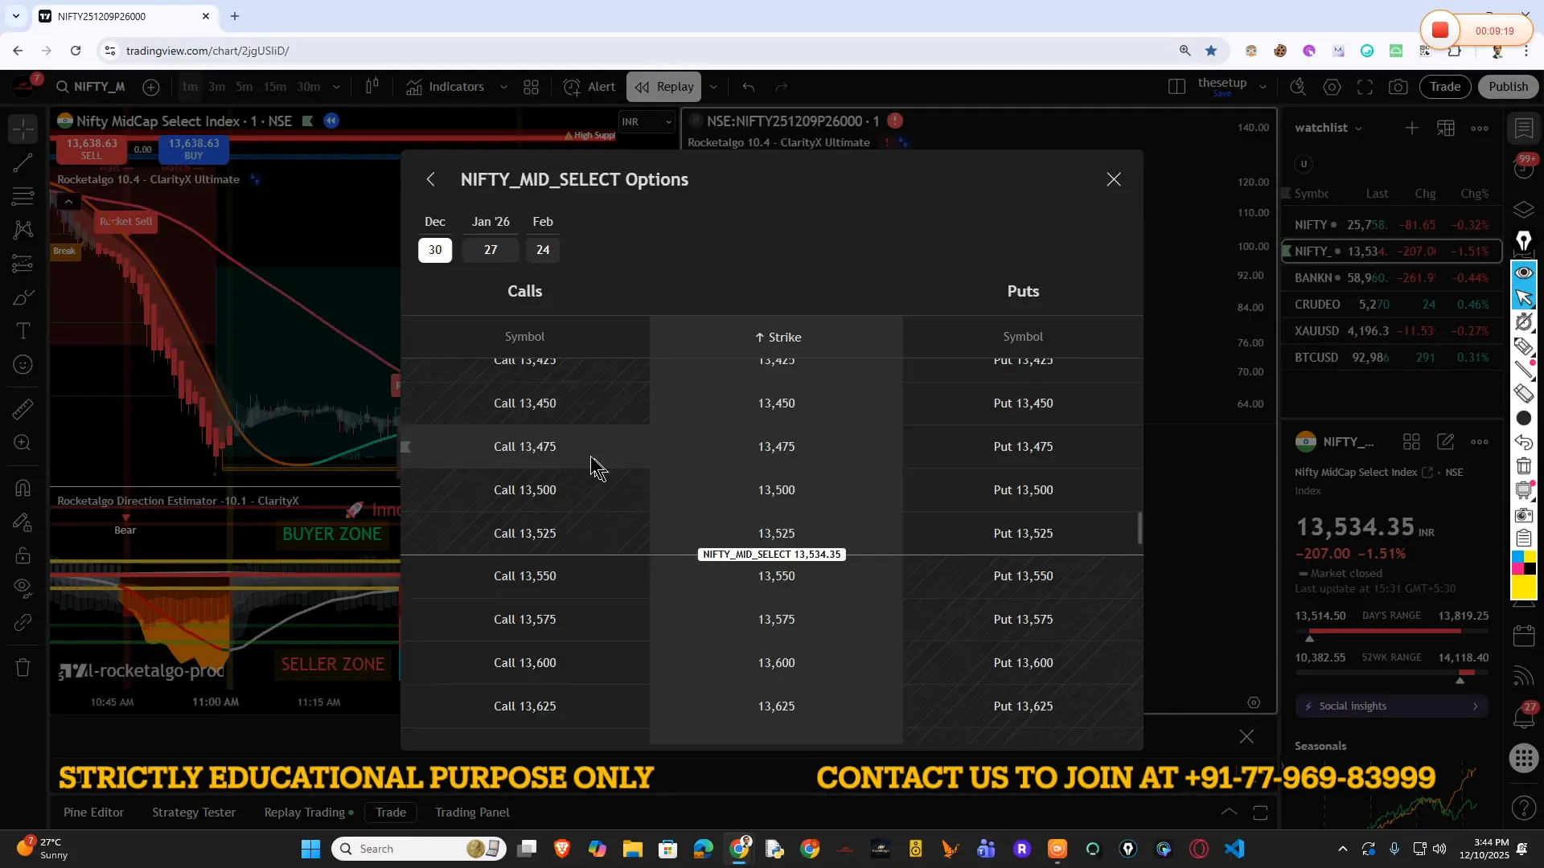Image resolution: width=1544 pixels, height=868 pixels.
Task: Click the DAY'S RANGE slider marker
Action: [x=1308, y=639]
